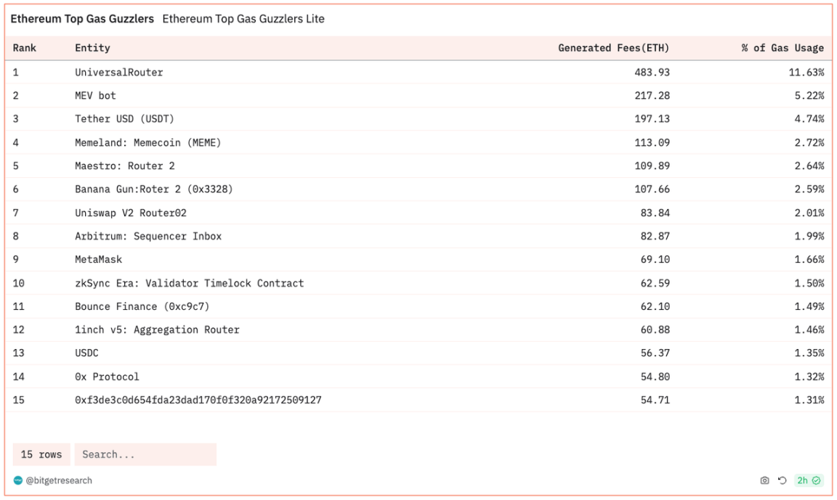Sort by the Rank column header
The image size is (837, 500).
25,48
